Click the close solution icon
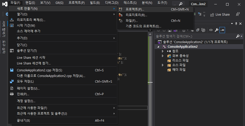The image size is (245, 126). [12, 51]
